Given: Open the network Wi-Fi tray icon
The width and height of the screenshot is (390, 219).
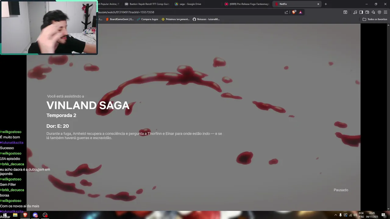Looking at the screenshot, I should pyautogui.click(x=350, y=215).
